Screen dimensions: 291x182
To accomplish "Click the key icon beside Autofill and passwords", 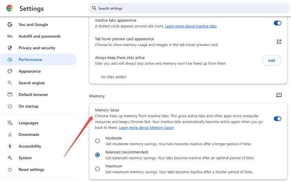I will 10,36.
